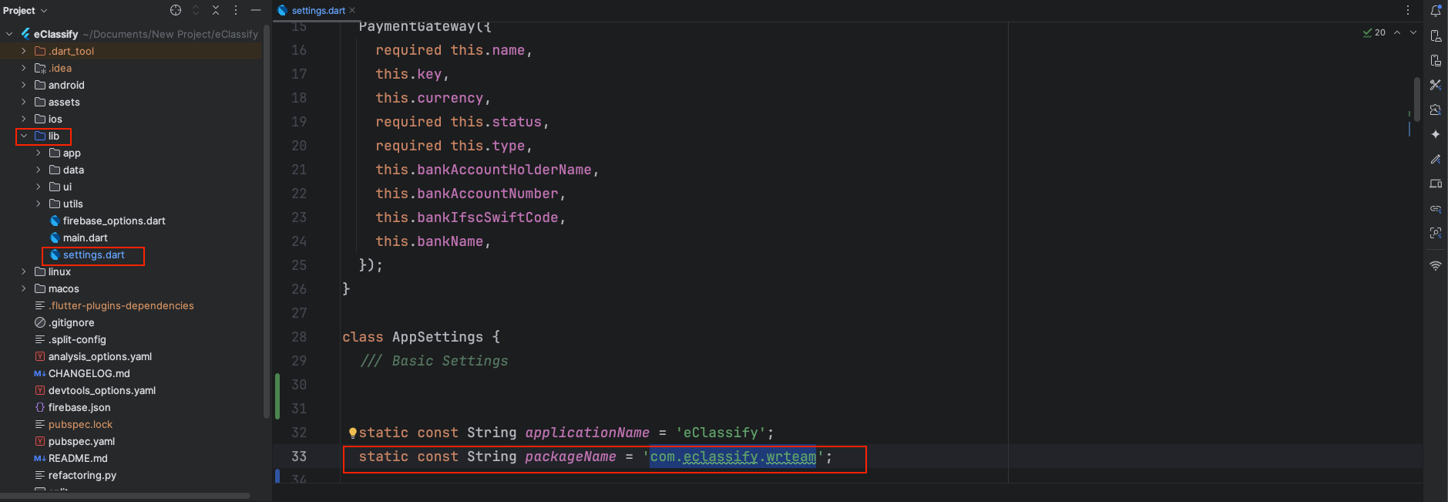1448x502 pixels.
Task: Hide the Project panel with the minimize icon
Action: (x=256, y=10)
